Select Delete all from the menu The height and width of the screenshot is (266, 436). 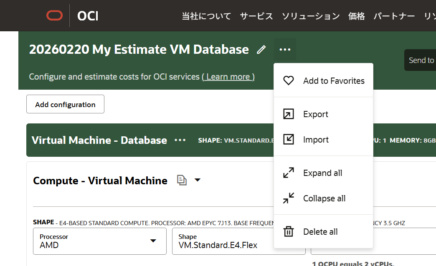[320, 231]
